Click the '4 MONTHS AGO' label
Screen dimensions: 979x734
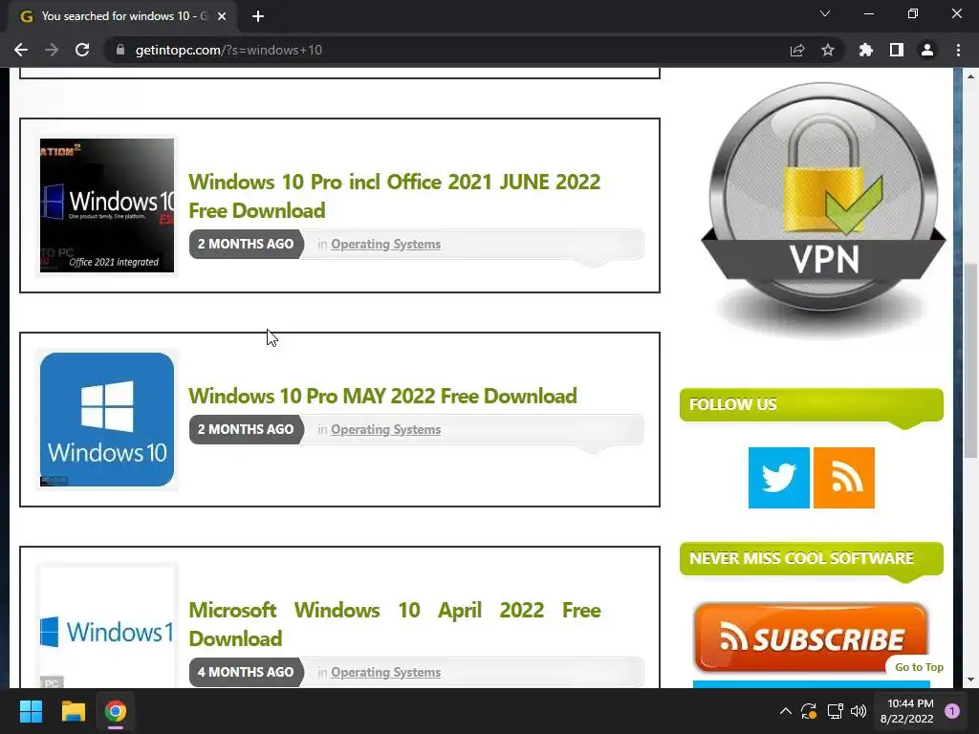coord(246,672)
